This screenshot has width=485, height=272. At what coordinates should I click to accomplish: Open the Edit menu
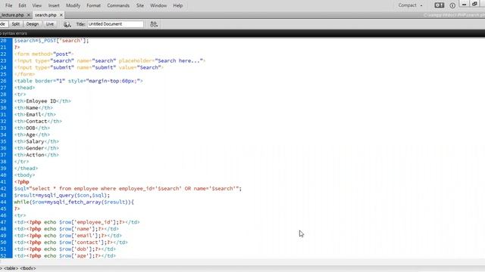coord(22,5)
